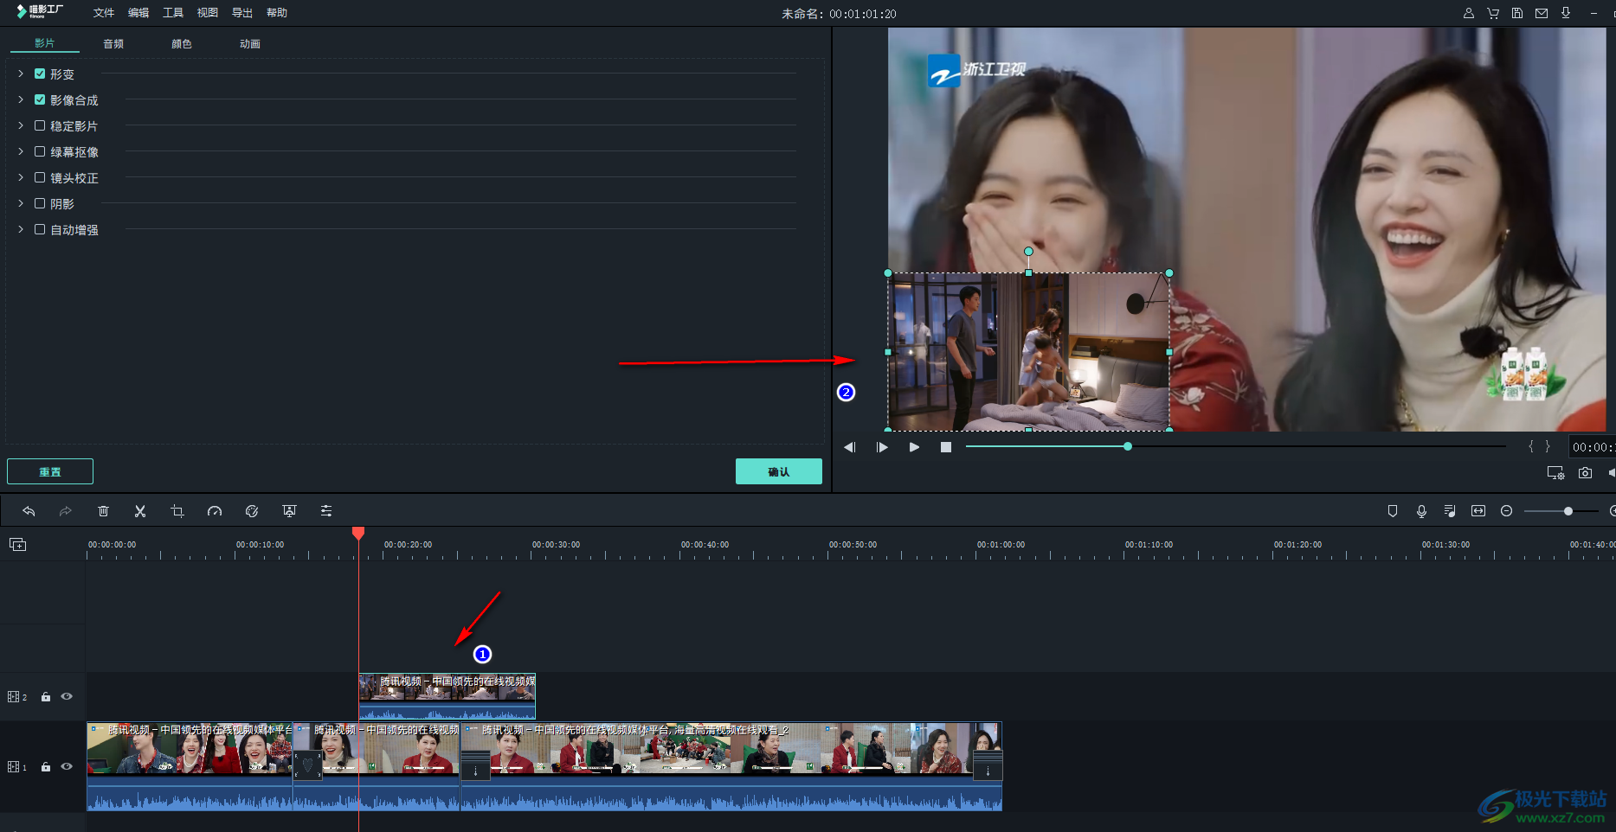Set mark in with left brace
The width and height of the screenshot is (1616, 832).
(1531, 446)
